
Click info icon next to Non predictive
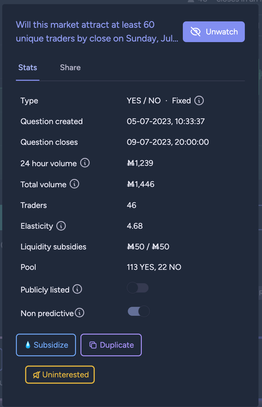pos(79,313)
